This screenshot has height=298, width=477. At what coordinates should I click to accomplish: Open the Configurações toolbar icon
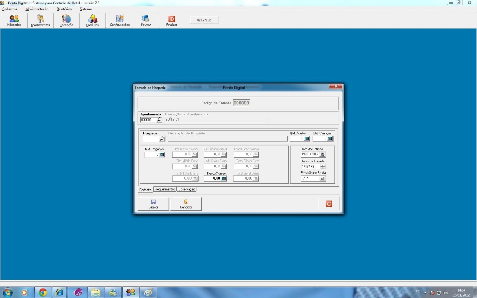pyautogui.click(x=119, y=20)
